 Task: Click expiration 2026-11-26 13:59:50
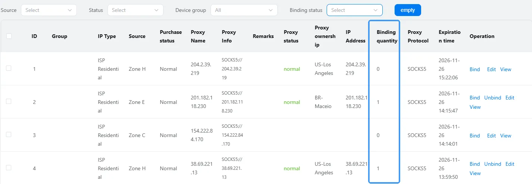pos(449,168)
